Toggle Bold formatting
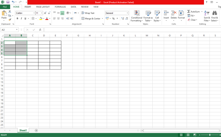The width and height of the screenshot is (221, 137). click(17, 18)
